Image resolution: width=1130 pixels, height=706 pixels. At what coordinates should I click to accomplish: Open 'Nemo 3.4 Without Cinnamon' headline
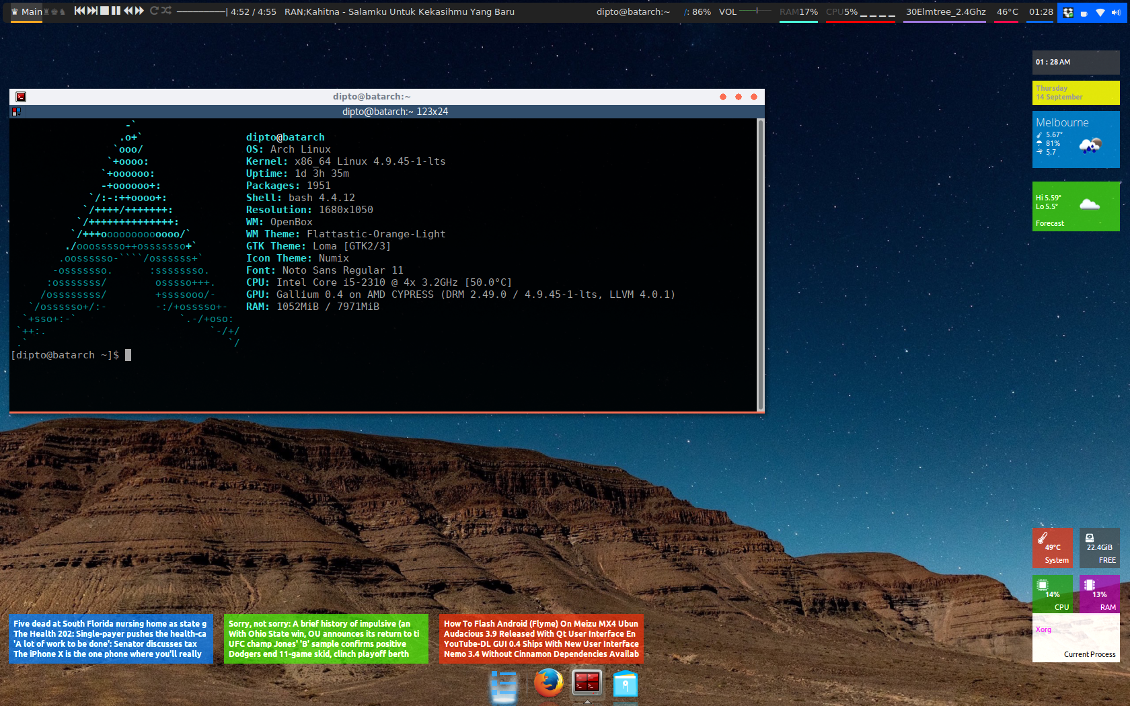pyautogui.click(x=541, y=654)
